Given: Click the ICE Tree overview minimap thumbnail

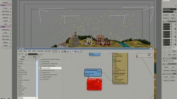Looking at the screenshot, I should [145, 55].
